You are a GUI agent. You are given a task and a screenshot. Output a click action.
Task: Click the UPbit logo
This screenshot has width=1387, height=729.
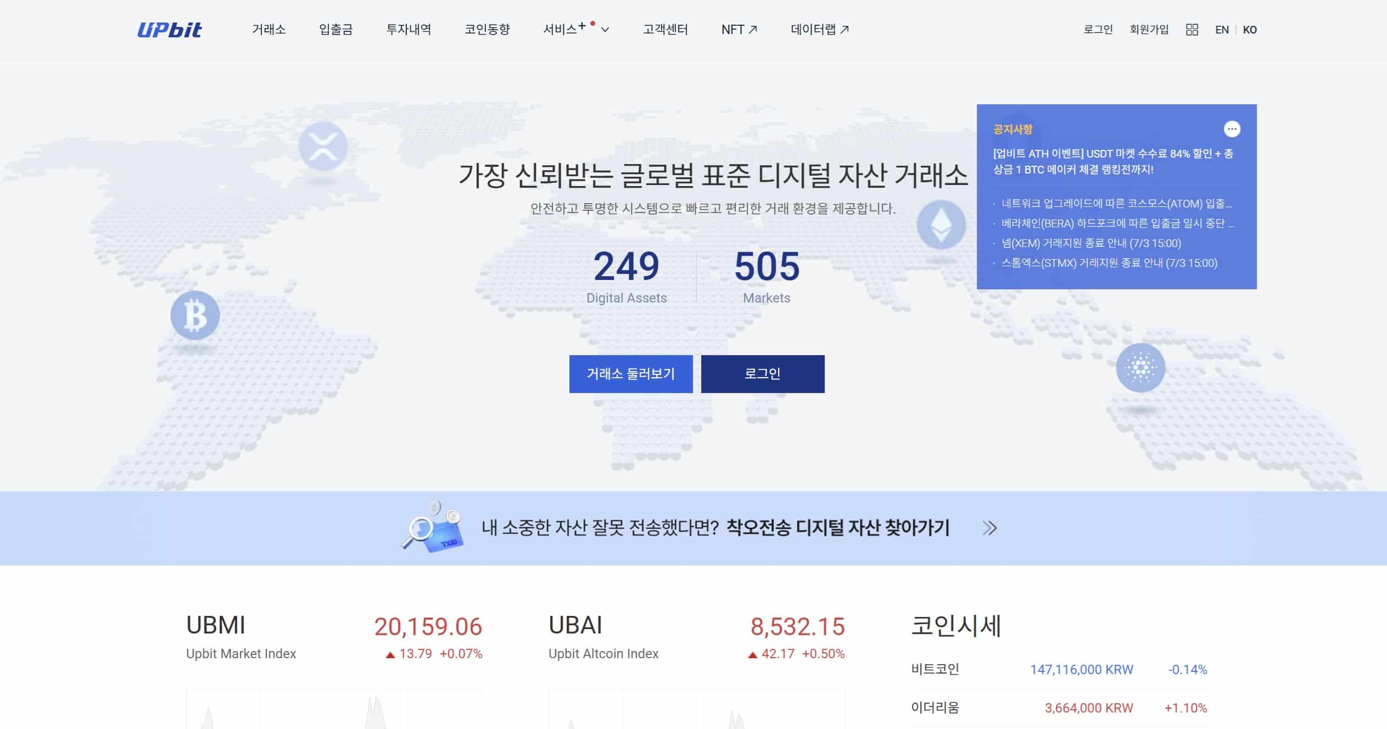click(x=169, y=30)
